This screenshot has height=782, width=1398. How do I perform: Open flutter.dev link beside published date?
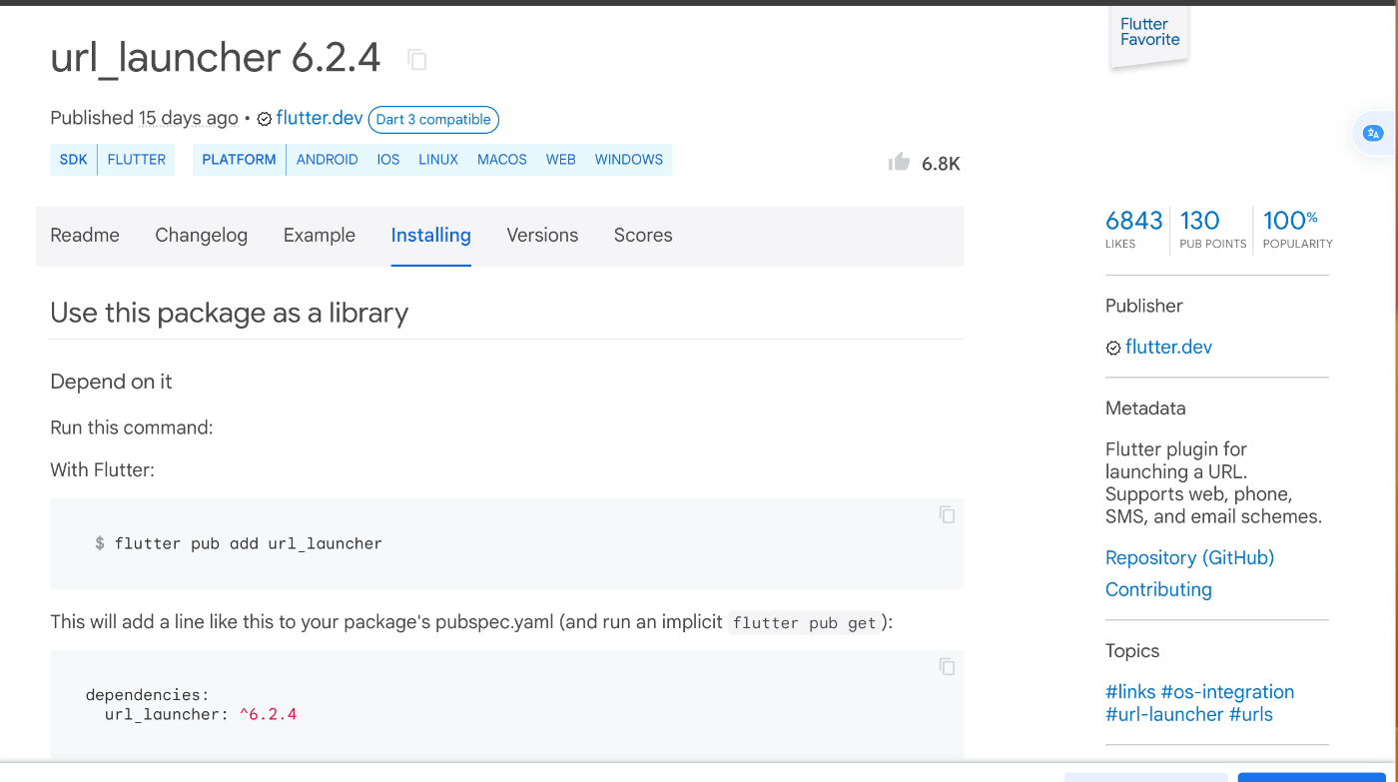320,118
